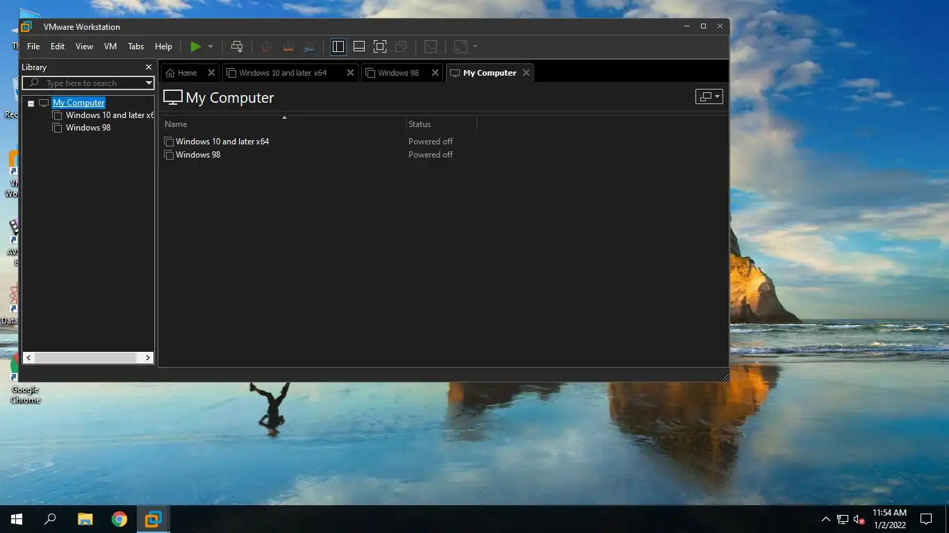949x533 pixels.
Task: Open the power options dropdown arrow
Action: [x=211, y=46]
